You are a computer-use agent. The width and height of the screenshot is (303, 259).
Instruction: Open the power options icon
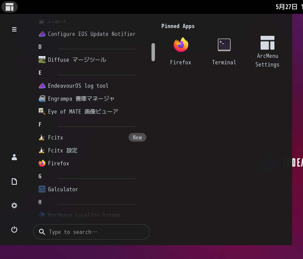pos(14,230)
